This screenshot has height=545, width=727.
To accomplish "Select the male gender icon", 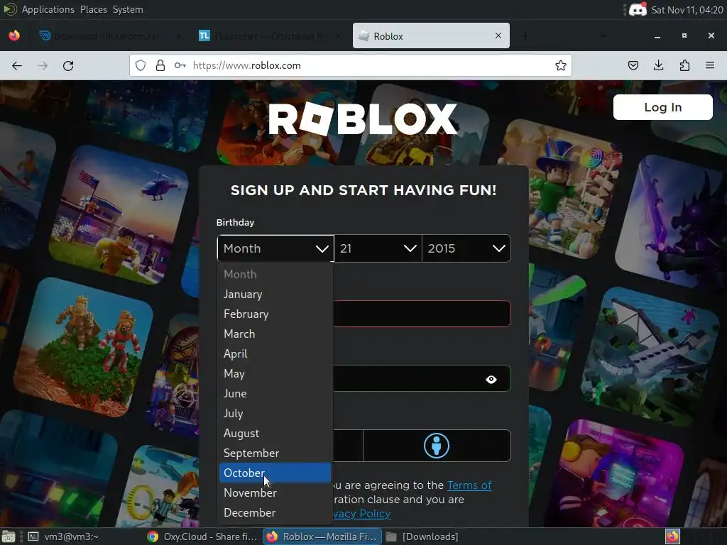I will tap(437, 446).
